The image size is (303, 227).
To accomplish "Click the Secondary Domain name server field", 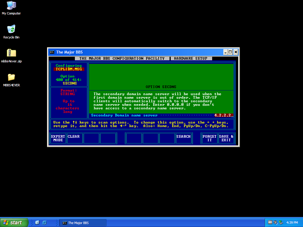I will [224, 115].
